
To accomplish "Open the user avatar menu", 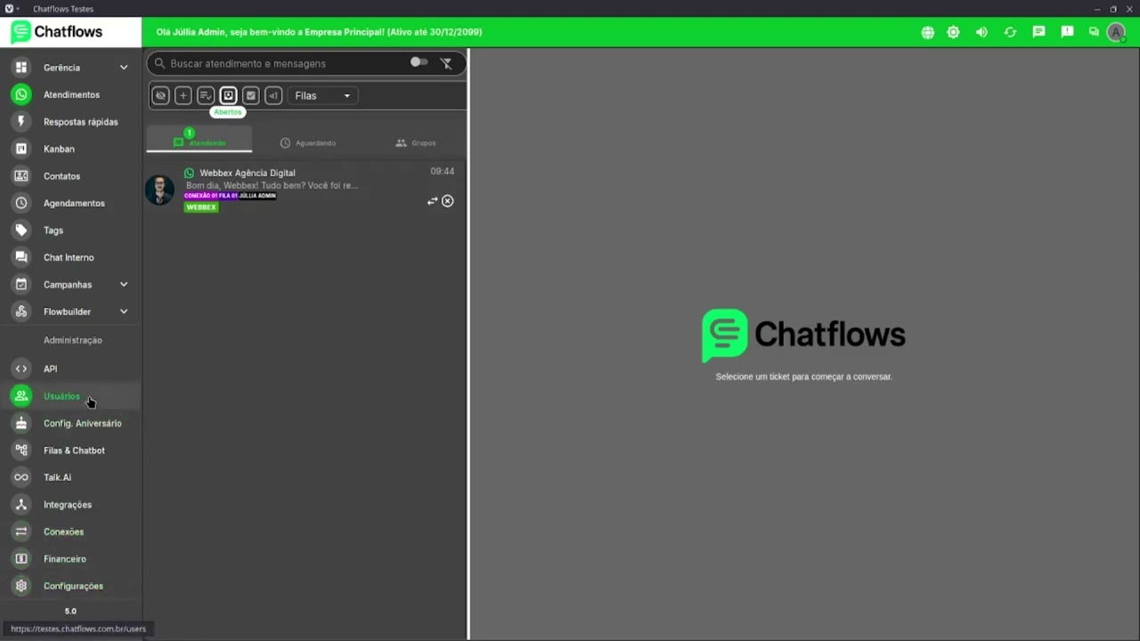I will coord(1116,32).
